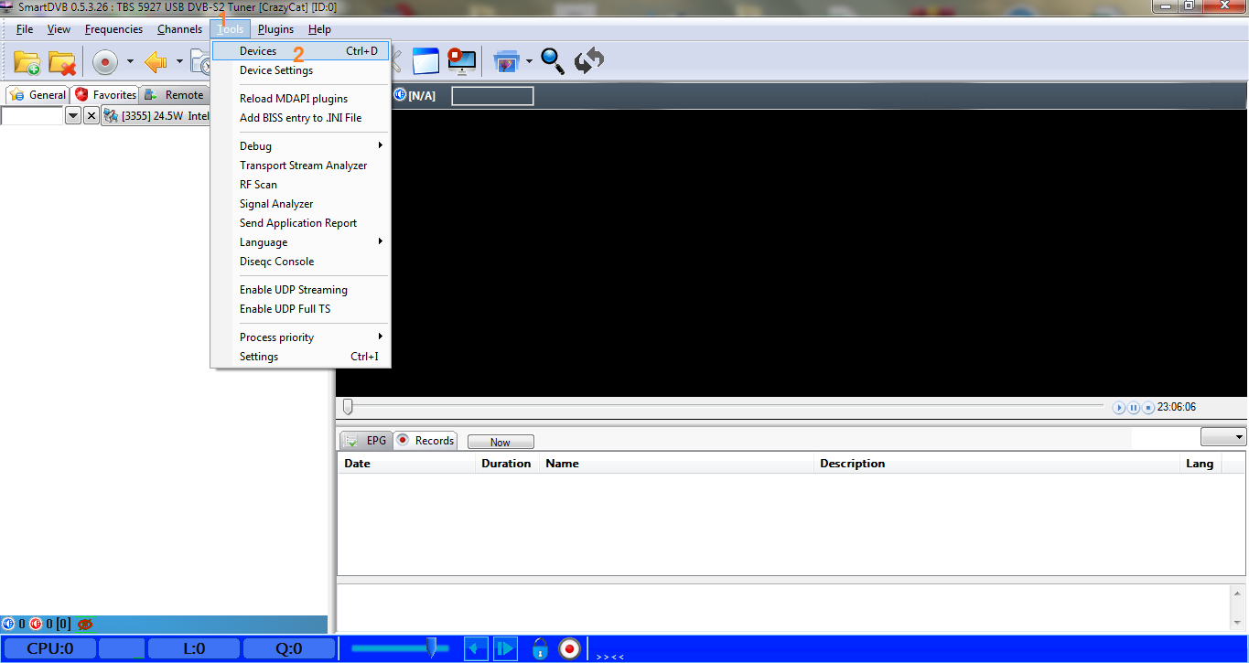
Task: Open the Plugins menu
Action: [x=275, y=29]
